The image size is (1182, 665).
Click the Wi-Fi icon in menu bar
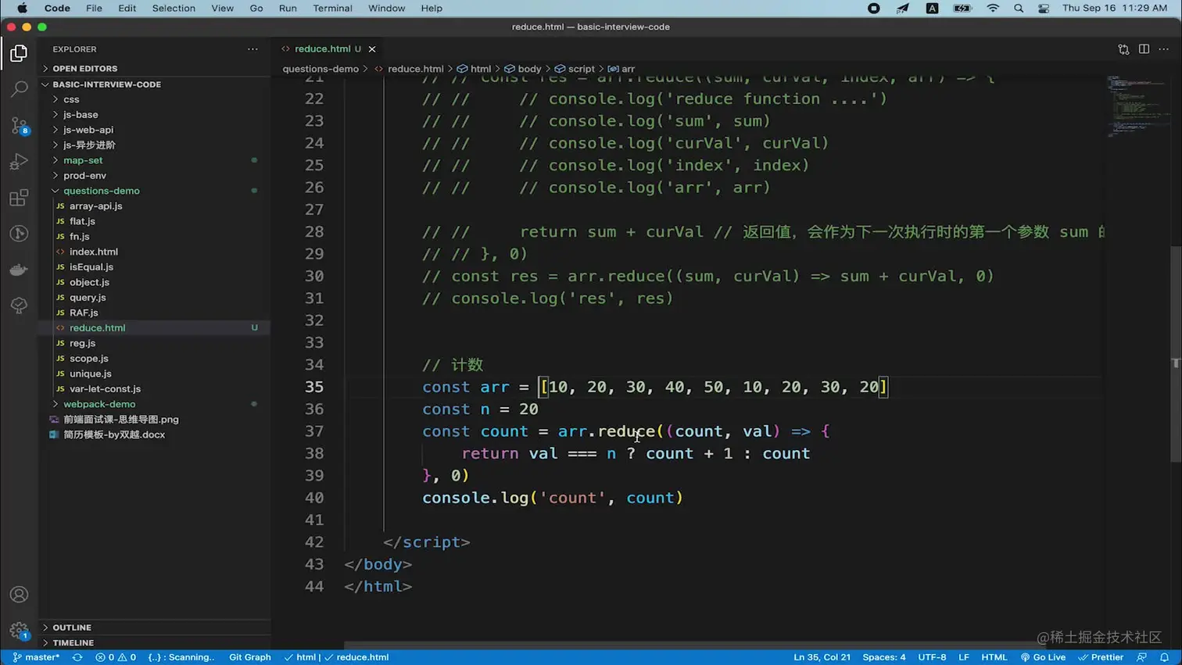(993, 8)
